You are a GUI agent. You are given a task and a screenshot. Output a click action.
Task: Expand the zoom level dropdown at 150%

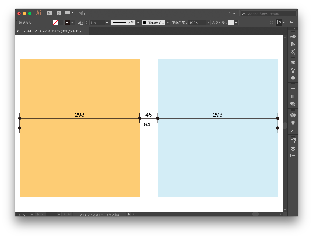click(32, 215)
